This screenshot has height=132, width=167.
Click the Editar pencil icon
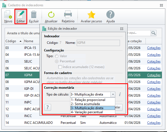pos(21,14)
